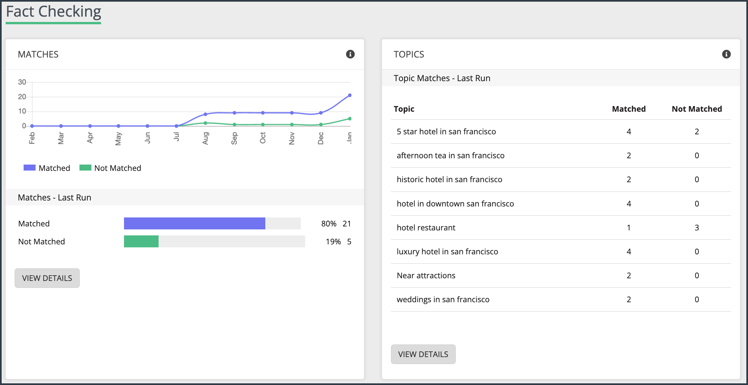The image size is (748, 385).
Task: Click the July data point where lines diverge
Action: [x=177, y=126]
